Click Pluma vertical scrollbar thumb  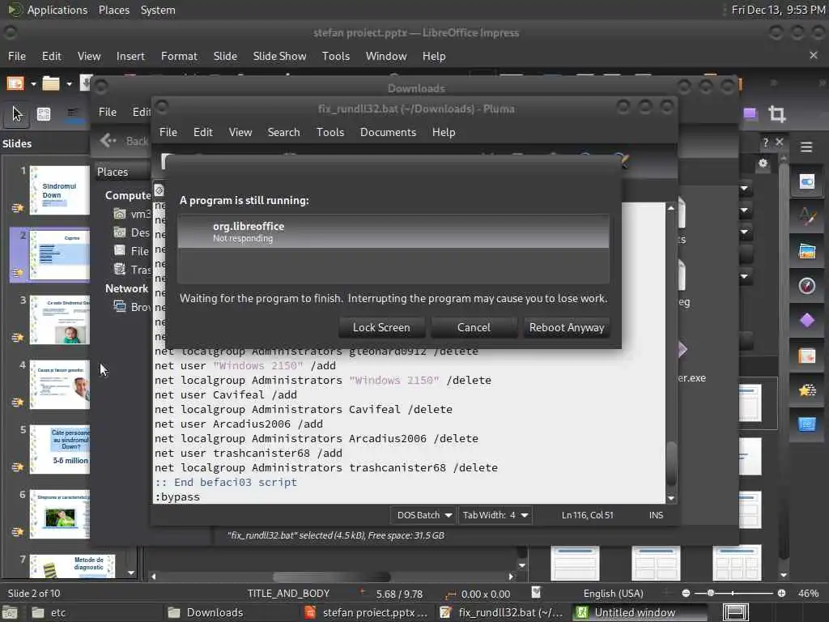(671, 463)
